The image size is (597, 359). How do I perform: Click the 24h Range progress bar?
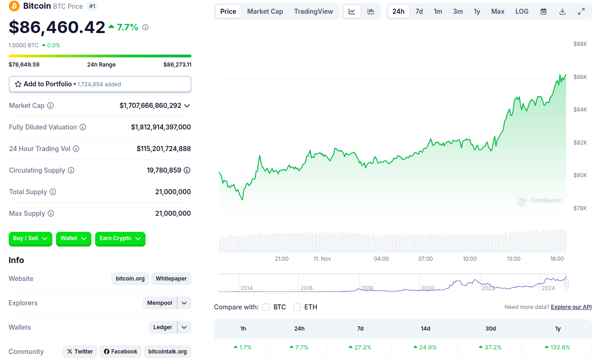point(100,56)
